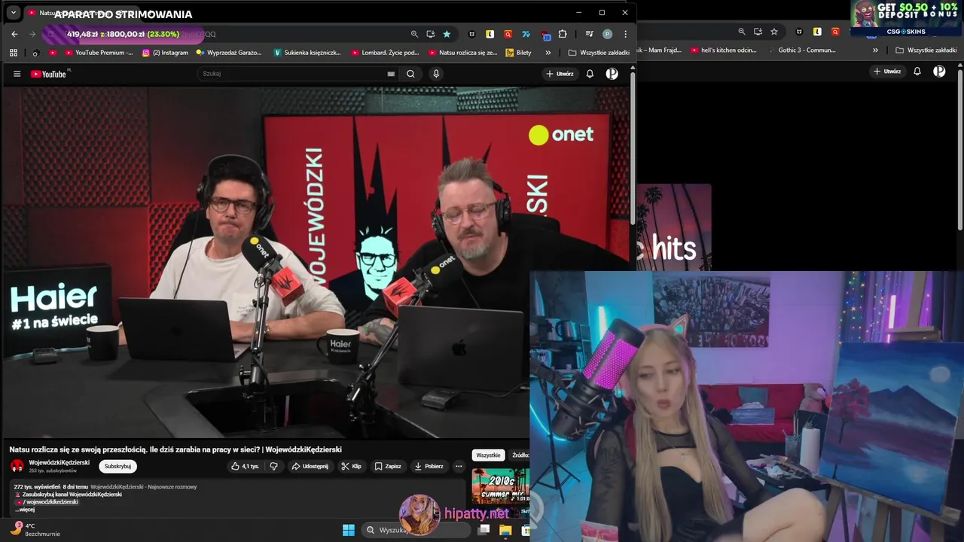Open Wszystkie zakładki folder in back window
The width and height of the screenshot is (964, 542).
coord(926,50)
